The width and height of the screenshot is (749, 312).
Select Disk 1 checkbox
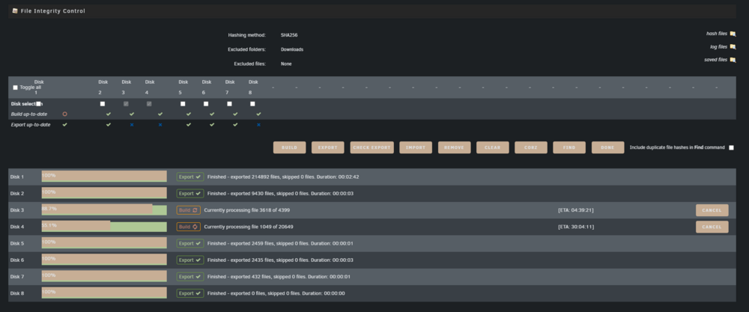38,103
